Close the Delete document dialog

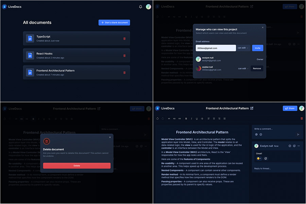coord(110,137)
